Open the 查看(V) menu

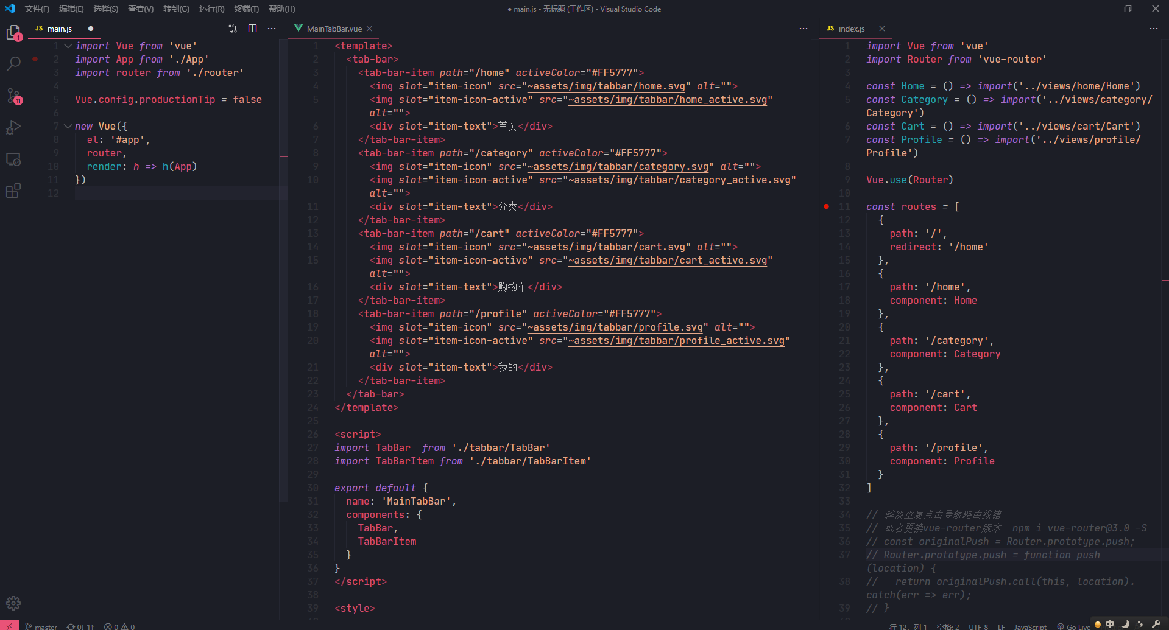pyautogui.click(x=141, y=9)
